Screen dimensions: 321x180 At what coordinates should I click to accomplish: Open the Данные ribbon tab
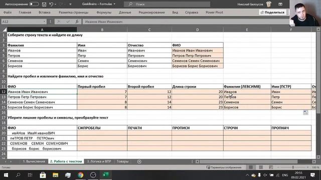pos(125,12)
